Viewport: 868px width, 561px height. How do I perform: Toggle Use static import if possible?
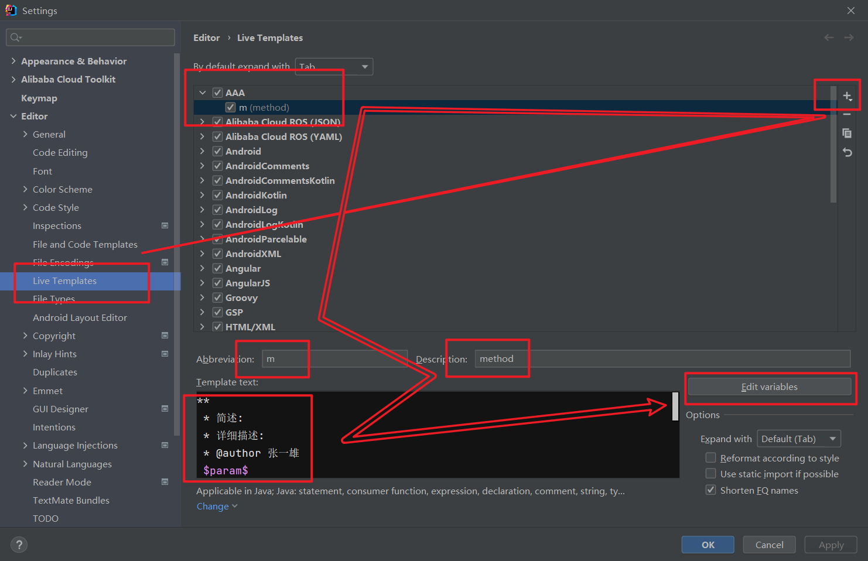tap(710, 473)
